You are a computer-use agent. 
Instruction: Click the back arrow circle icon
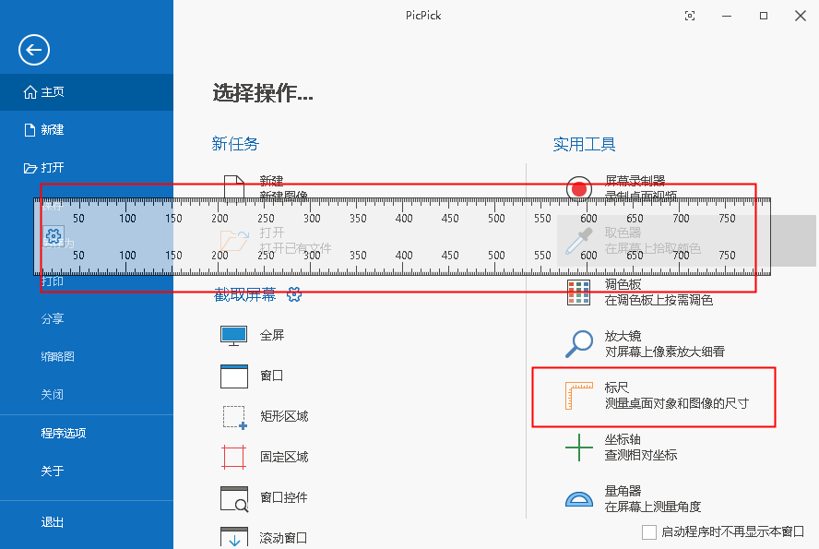(34, 50)
